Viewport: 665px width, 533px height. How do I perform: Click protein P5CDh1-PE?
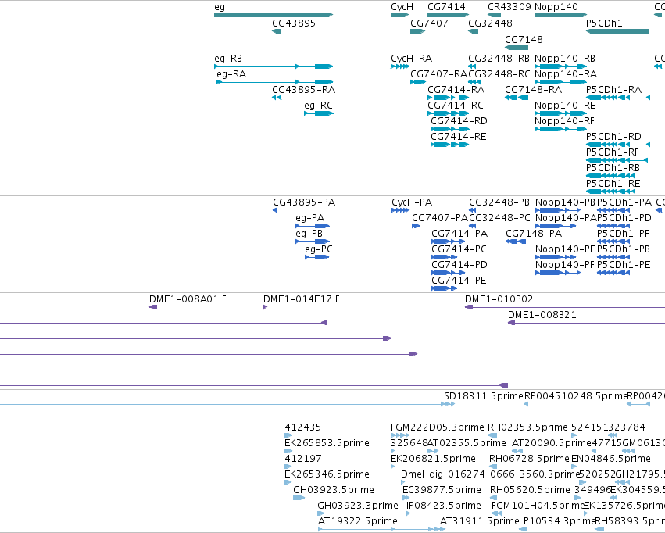(613, 273)
